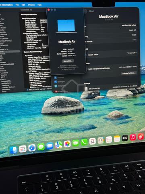Select Wi-Fi in System Information sidebar
The width and height of the screenshot is (145, 194).
3,77
